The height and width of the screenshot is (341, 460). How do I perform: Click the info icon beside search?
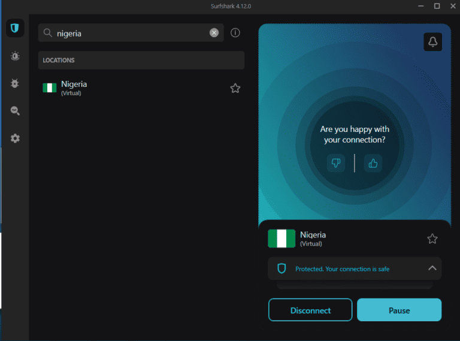tap(235, 33)
